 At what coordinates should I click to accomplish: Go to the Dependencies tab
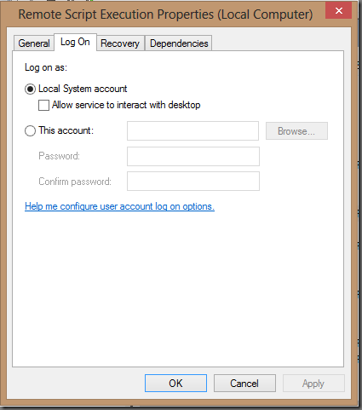179,43
